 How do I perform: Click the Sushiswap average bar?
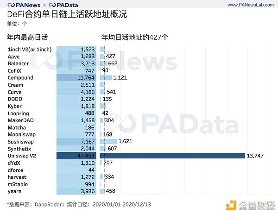(x=108, y=141)
